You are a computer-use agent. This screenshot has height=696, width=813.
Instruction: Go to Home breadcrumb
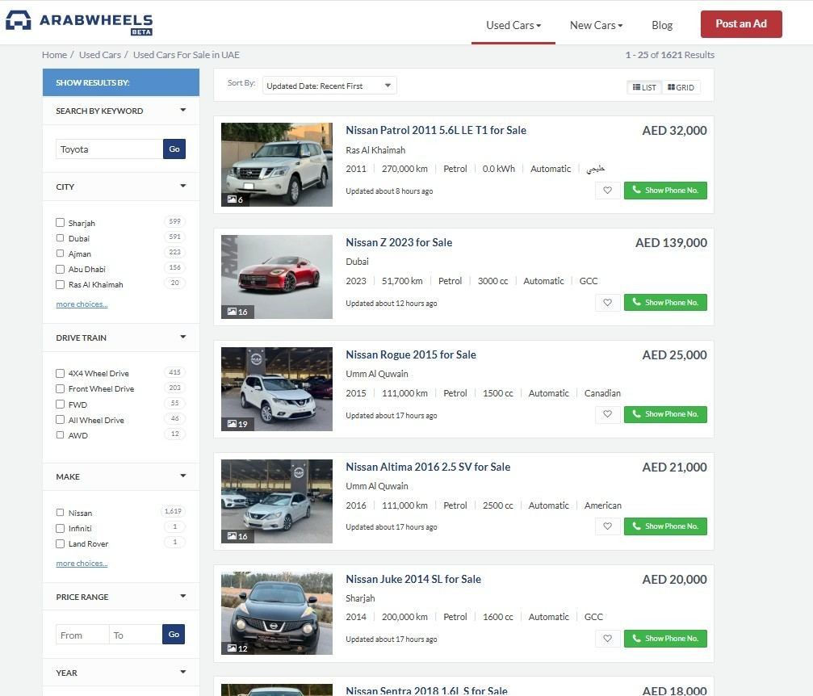[x=54, y=54]
